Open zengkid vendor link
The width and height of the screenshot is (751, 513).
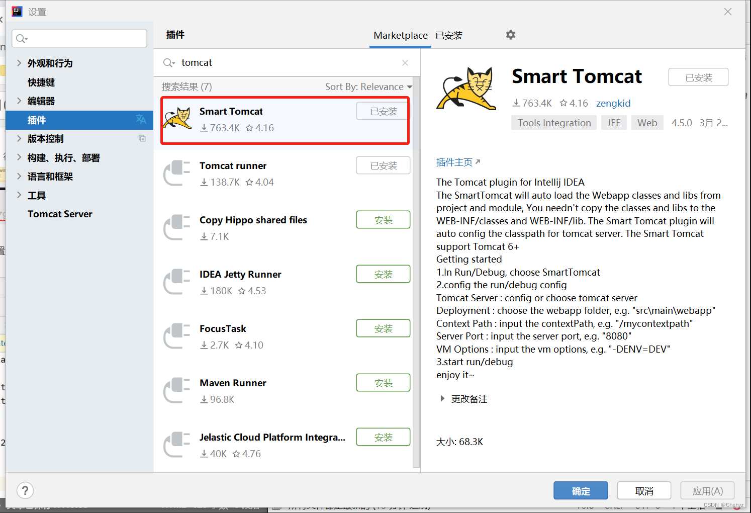point(613,103)
